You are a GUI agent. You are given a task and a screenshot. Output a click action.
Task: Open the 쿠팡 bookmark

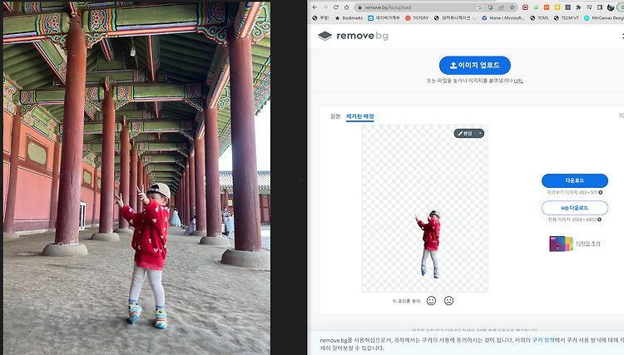[321, 18]
